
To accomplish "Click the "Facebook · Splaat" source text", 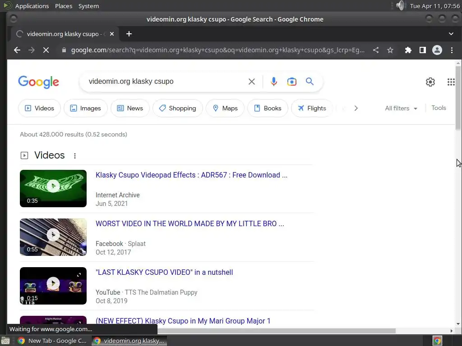I will [x=120, y=244].
